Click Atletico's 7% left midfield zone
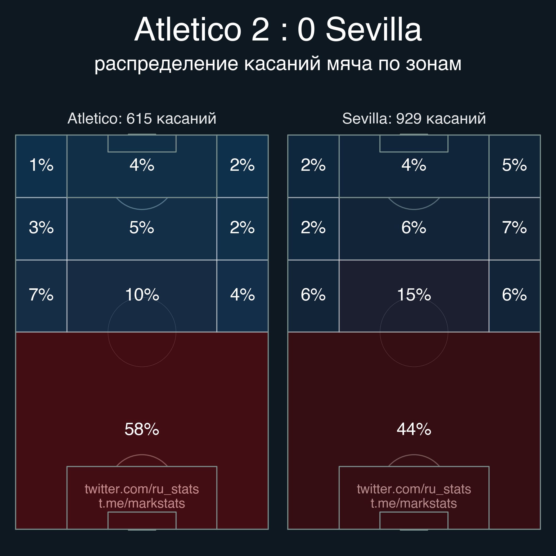Image resolution: width=556 pixels, height=556 pixels. click(42, 296)
